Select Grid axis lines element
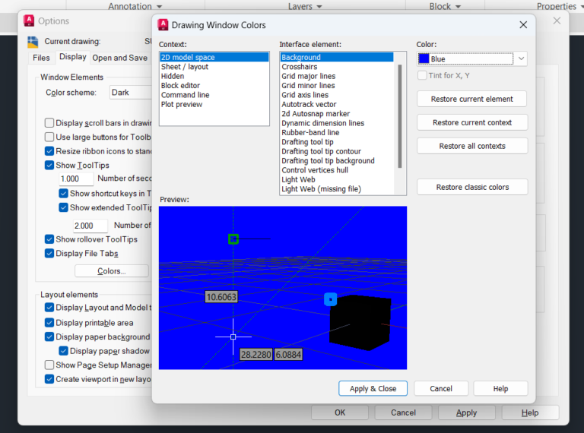 [x=337, y=95]
